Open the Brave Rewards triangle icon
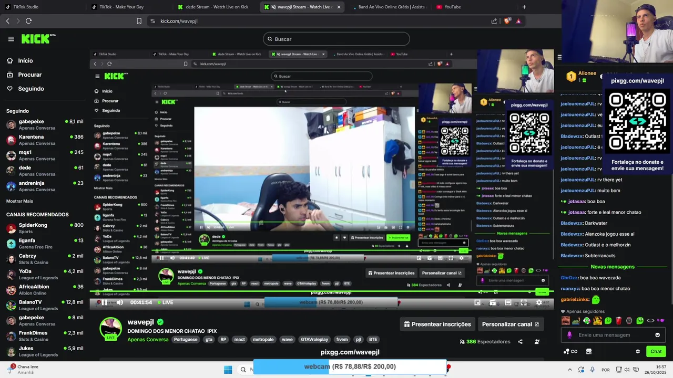 (x=518, y=21)
